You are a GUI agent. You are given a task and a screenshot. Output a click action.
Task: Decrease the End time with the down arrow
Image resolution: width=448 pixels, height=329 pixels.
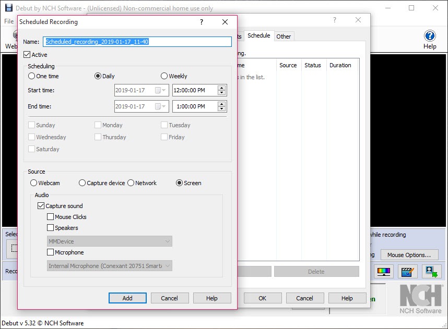(222, 109)
